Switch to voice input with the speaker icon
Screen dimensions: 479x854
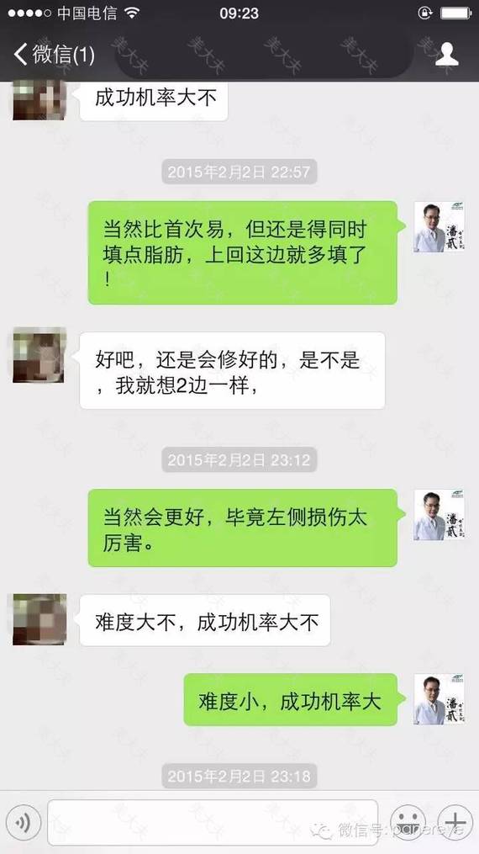tap(23, 822)
